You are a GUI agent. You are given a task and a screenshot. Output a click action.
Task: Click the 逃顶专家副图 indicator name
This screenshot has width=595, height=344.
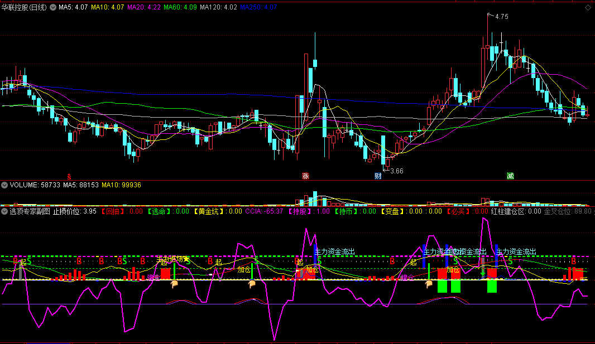[30, 211]
